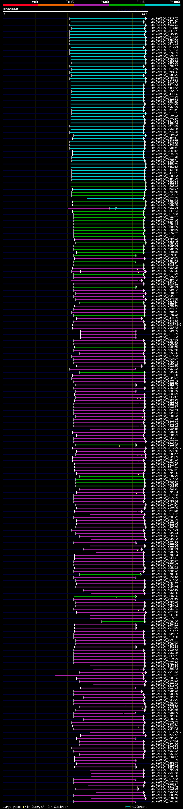This screenshot has width=183, height=809.
Task: Click the green ~80% legend bar
Action: (x=127, y=5)
